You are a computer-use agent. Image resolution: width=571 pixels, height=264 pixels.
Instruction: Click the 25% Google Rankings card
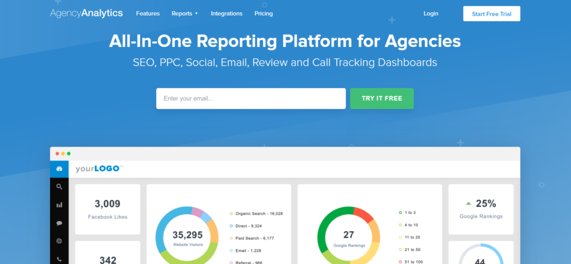pos(481,209)
